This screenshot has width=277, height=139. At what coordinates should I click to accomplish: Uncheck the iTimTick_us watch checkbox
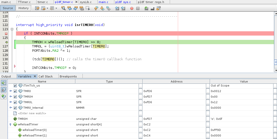15,86
